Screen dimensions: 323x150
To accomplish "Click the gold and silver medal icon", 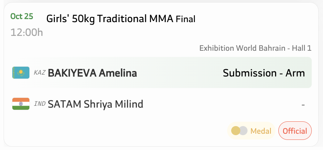I will tap(239, 131).
